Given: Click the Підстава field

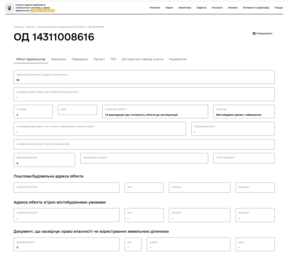Looking at the screenshot, I should (x=244, y=111).
